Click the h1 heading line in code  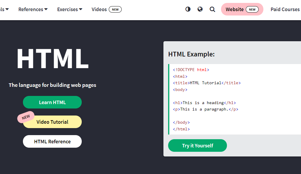[205, 103]
